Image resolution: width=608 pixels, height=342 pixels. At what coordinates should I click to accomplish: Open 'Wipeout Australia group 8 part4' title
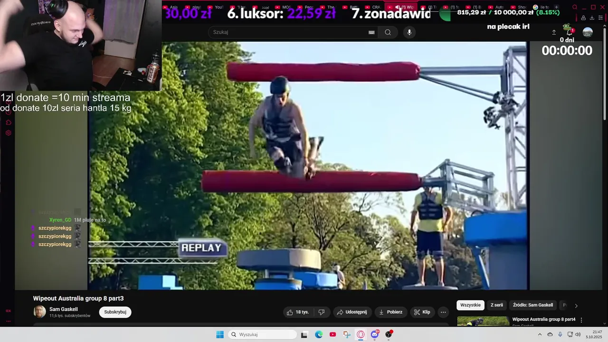(544, 319)
